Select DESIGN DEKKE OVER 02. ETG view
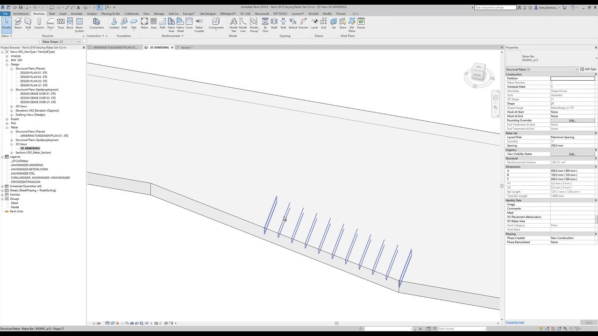The image size is (598, 336). (x=38, y=98)
